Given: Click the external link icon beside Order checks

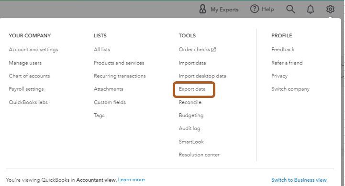Looking at the screenshot, I should [213, 50].
